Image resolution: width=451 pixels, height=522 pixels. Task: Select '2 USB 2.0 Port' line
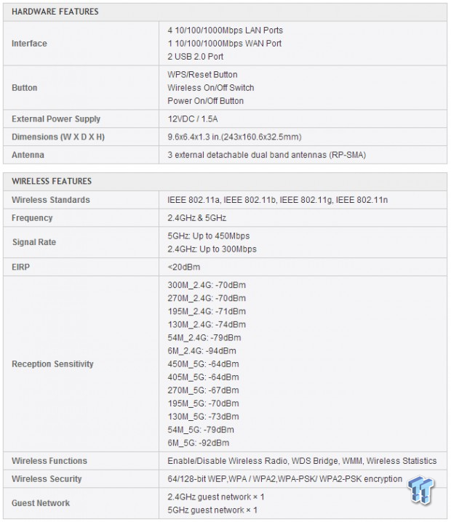click(x=195, y=57)
